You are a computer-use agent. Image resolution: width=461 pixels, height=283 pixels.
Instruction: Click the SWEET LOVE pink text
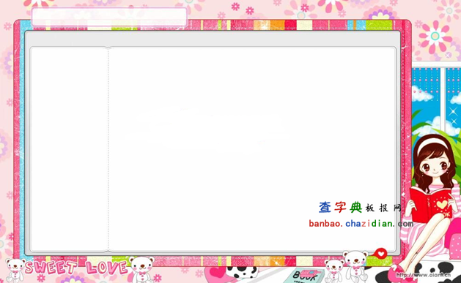point(76,268)
